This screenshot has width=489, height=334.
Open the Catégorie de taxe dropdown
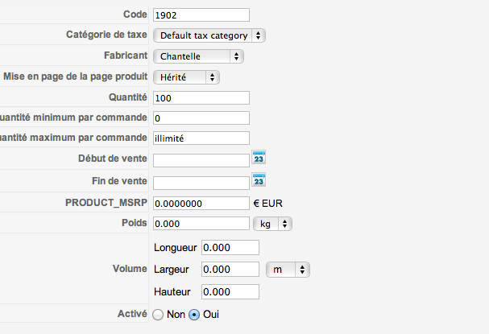(209, 35)
